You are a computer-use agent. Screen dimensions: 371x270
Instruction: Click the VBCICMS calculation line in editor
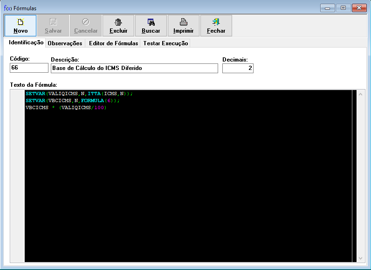(66, 108)
